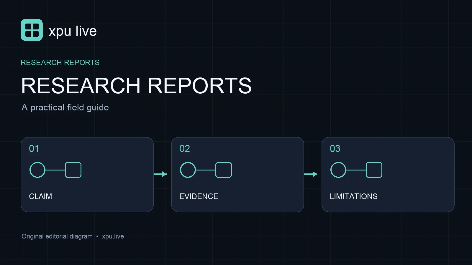This screenshot has width=472, height=265.
Task: Click the xpu live brand name text
Action: click(73, 31)
